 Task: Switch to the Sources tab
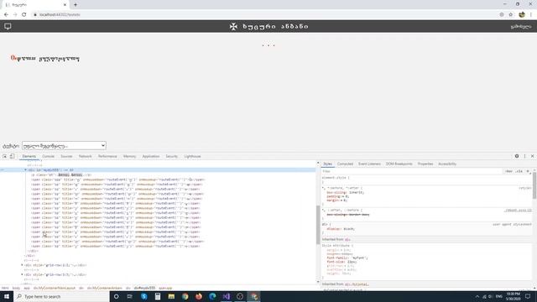(66, 156)
